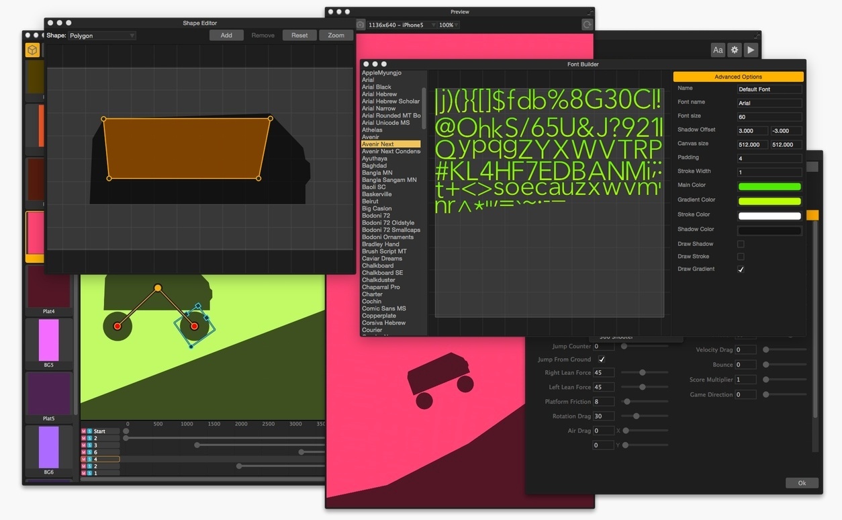The image size is (842, 520).
Task: Solo track 3 with the S icon
Action: [x=90, y=445]
